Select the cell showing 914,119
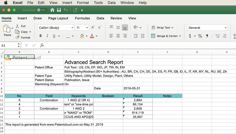The height and width of the screenshot is (134, 236). (x=138, y=113)
